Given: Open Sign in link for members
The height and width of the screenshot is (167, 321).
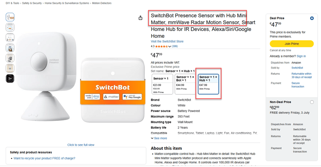Looking at the screenshot, I should 301,56.
